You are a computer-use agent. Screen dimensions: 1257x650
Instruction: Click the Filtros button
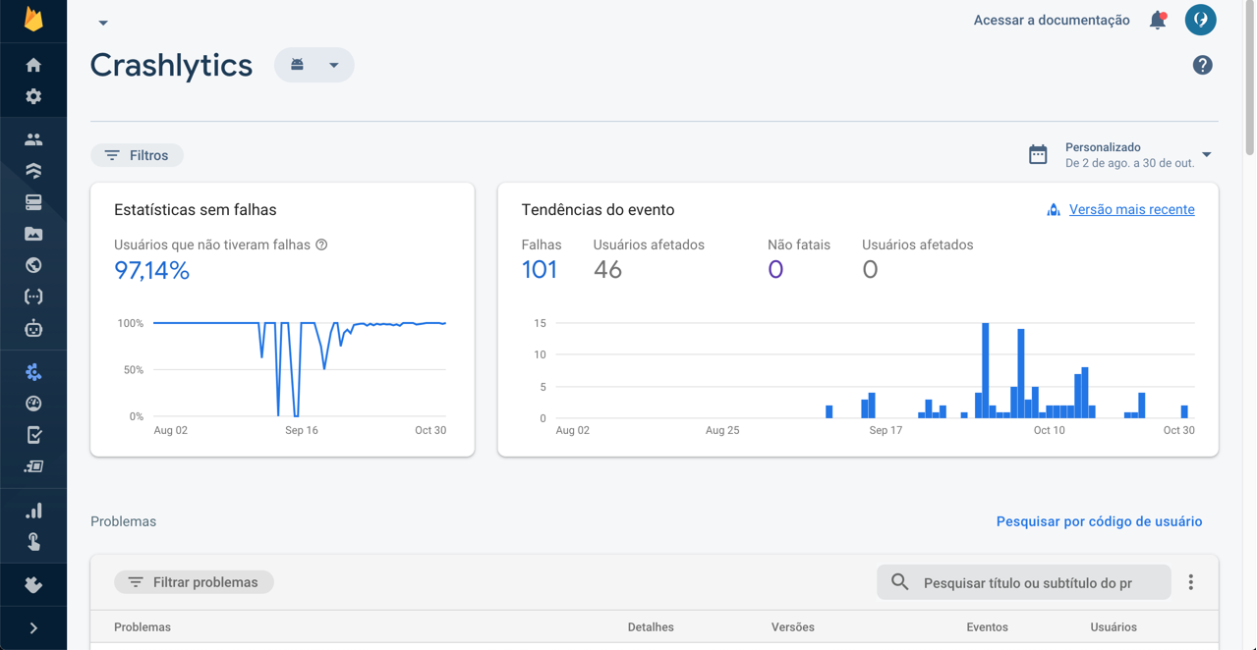137,155
